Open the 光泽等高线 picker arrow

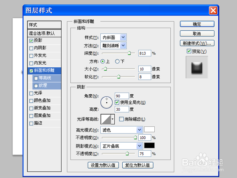113,119
